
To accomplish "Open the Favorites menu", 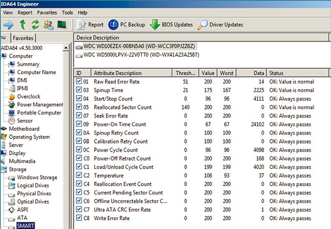I will pos(47,13).
